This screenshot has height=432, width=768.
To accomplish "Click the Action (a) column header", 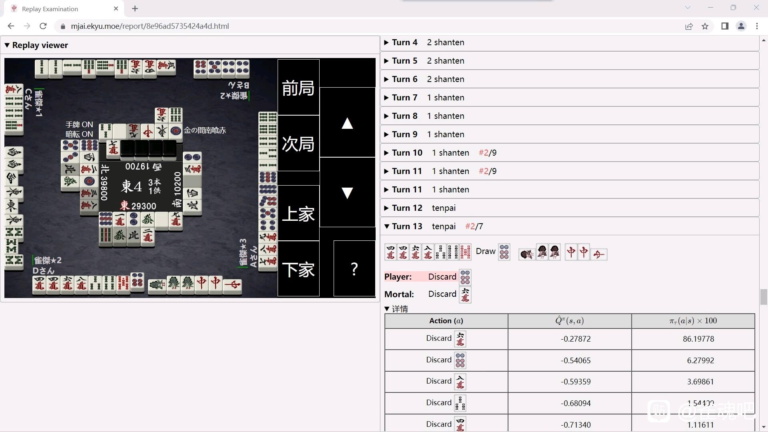I will [446, 321].
